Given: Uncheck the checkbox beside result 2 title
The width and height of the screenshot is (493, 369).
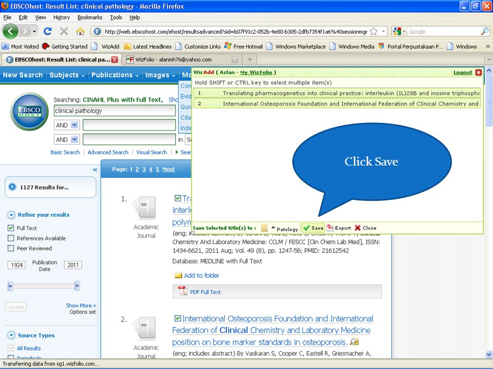Looking at the screenshot, I should [178, 318].
